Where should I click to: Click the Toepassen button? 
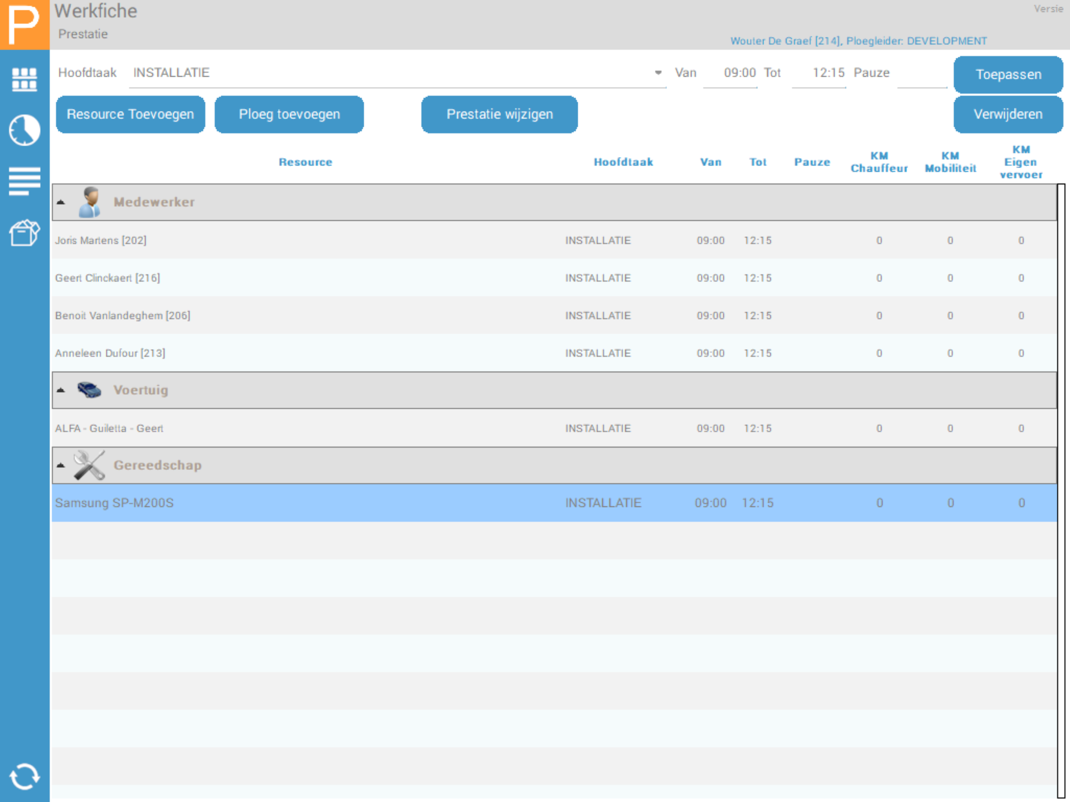point(1008,74)
